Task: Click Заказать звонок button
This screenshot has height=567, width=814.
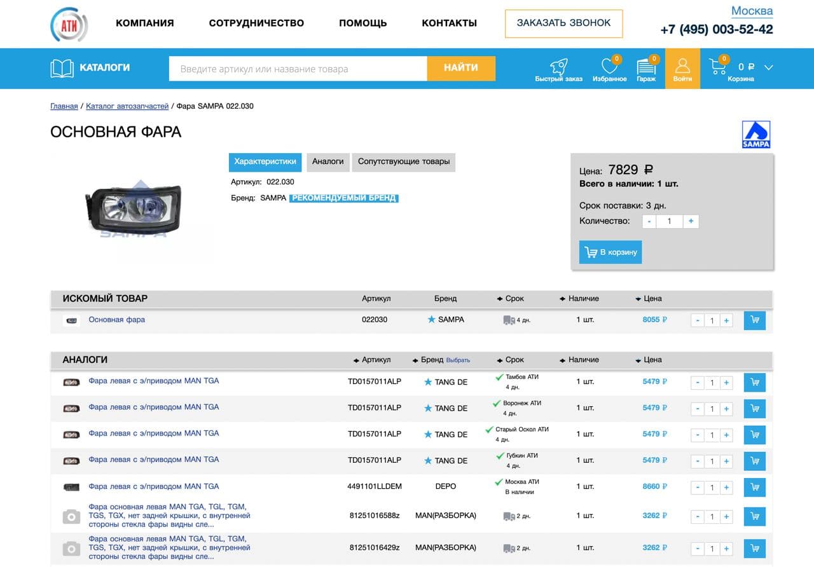Action: (x=564, y=24)
